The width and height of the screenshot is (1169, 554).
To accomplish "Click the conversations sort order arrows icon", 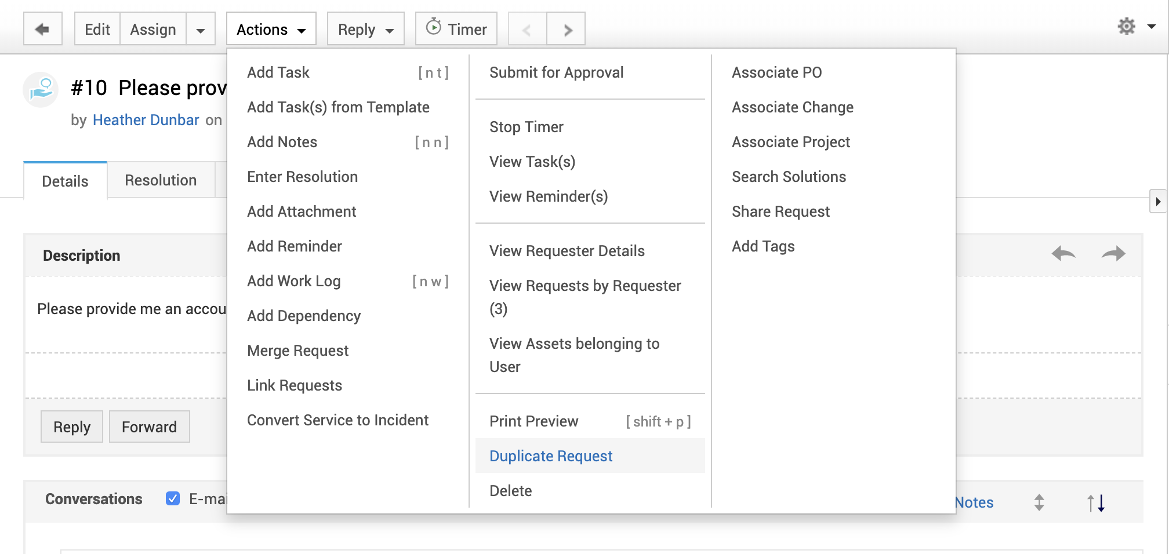I will click(x=1096, y=502).
